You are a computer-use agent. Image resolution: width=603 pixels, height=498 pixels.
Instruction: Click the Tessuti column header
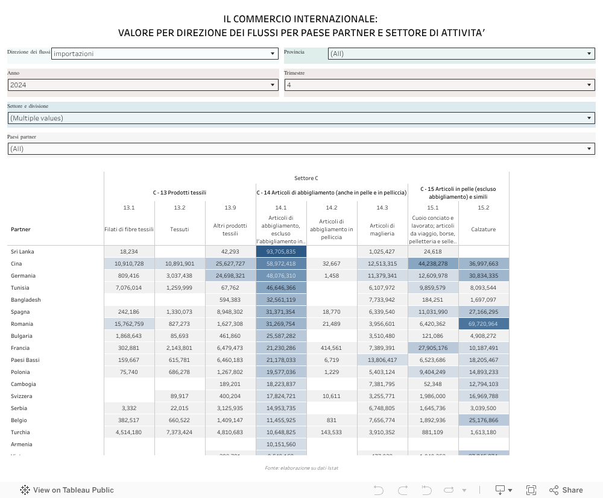pyautogui.click(x=180, y=229)
